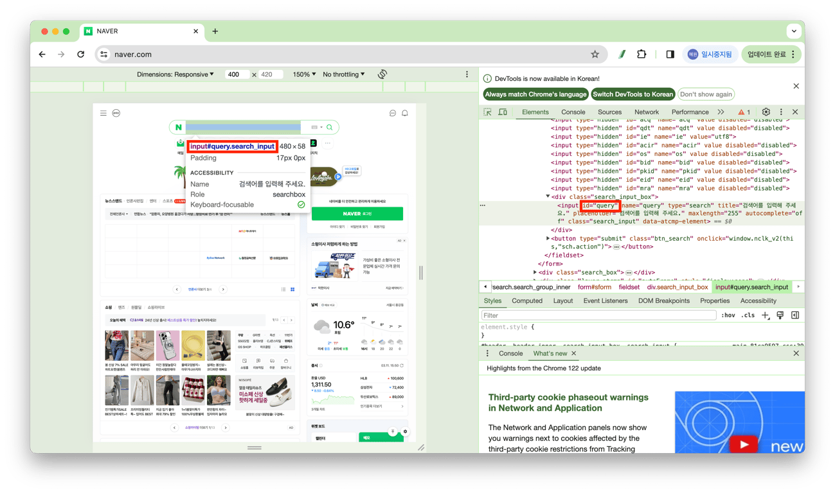Open DevTools settings gear
Image resolution: width=835 pixels, height=493 pixels.
pos(766,112)
